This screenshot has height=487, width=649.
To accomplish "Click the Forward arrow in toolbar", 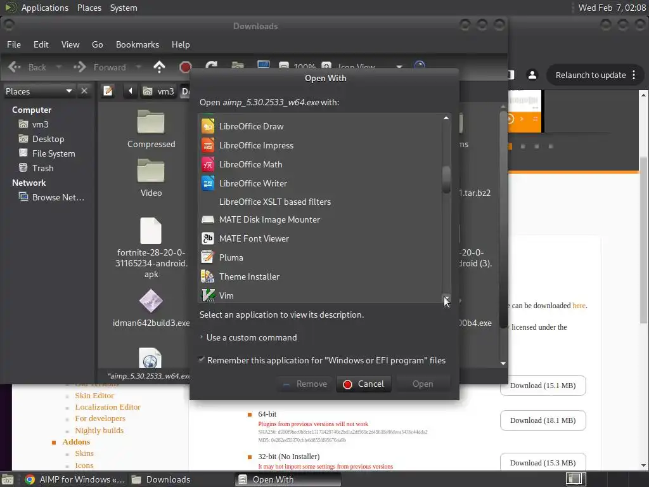I will point(80,67).
